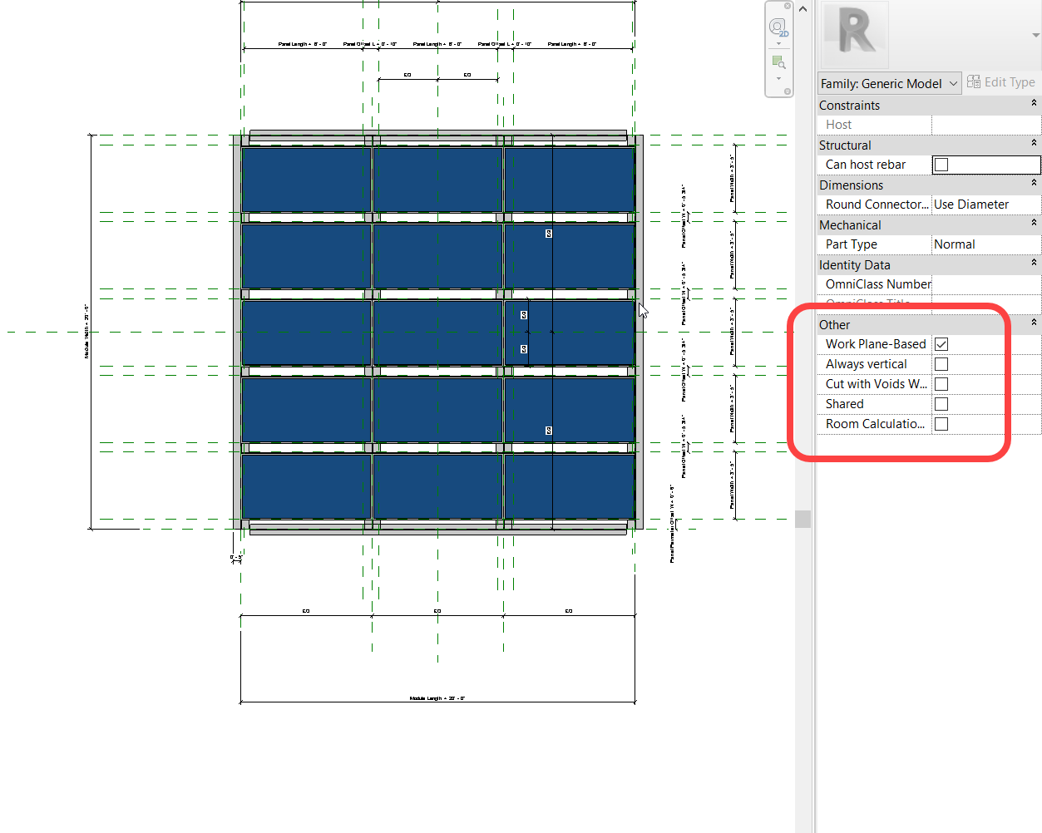Viewport: 1042px width, 833px height.
Task: Click the up chevron above the Properties palette
Action: click(x=802, y=9)
